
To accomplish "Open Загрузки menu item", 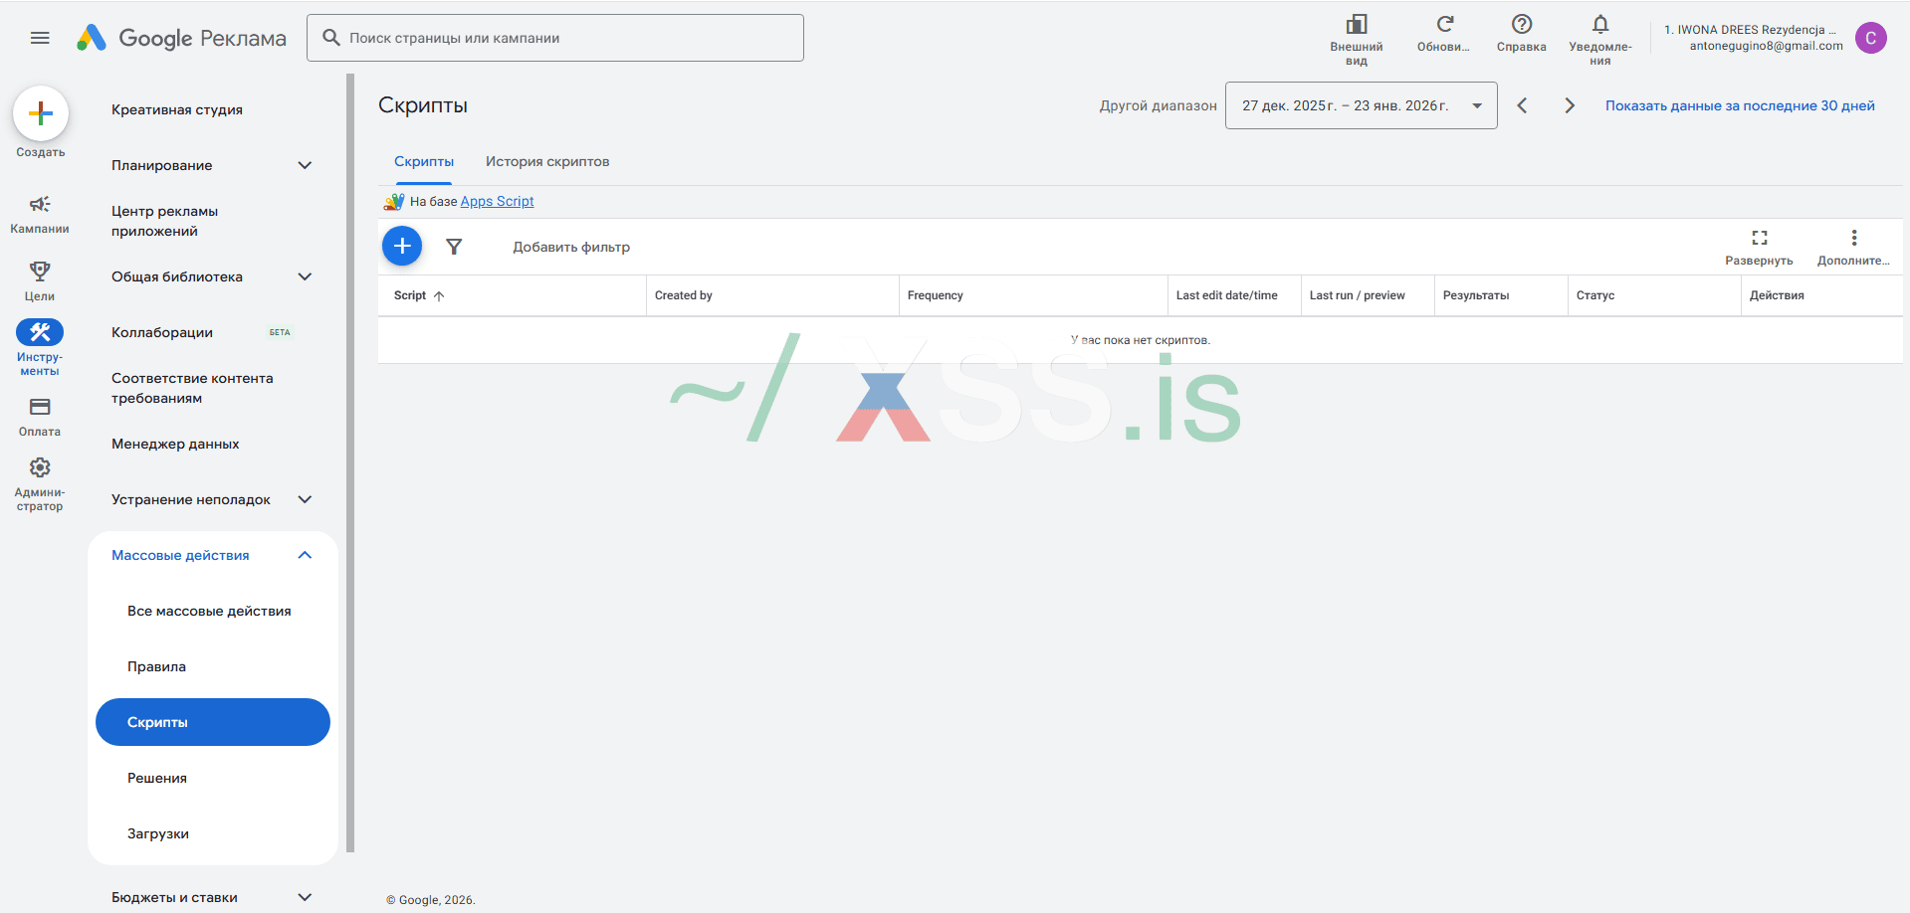I will click(x=158, y=833).
